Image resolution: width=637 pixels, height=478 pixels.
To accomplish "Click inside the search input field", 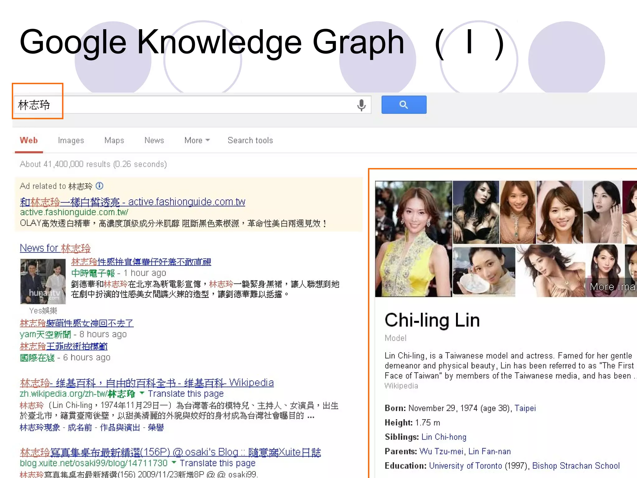I will point(192,105).
